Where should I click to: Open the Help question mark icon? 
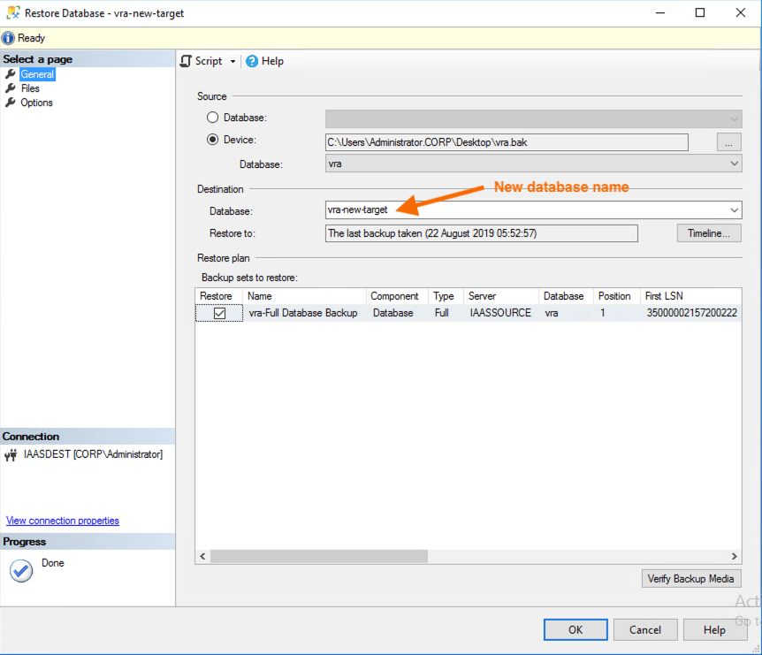pyautogui.click(x=252, y=61)
